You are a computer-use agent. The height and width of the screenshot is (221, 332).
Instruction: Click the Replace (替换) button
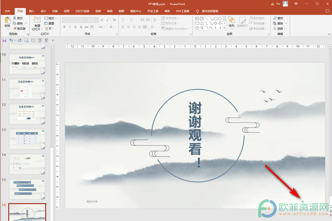click(x=278, y=23)
